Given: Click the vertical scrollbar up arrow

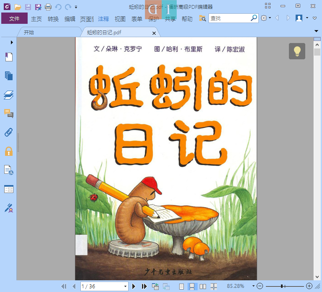Looking at the screenshot, I should click(x=317, y=45).
